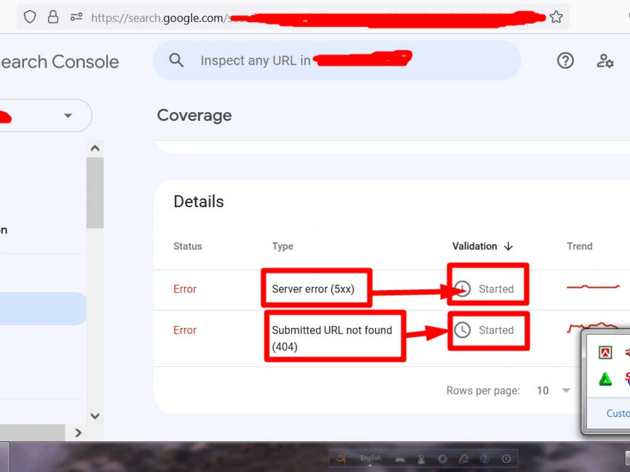Click Avro keyboard logo on bottom toolbar
Viewport: 630px width, 472px height.
click(341, 458)
